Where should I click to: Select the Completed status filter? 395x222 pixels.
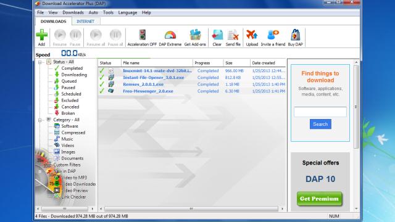(x=72, y=68)
